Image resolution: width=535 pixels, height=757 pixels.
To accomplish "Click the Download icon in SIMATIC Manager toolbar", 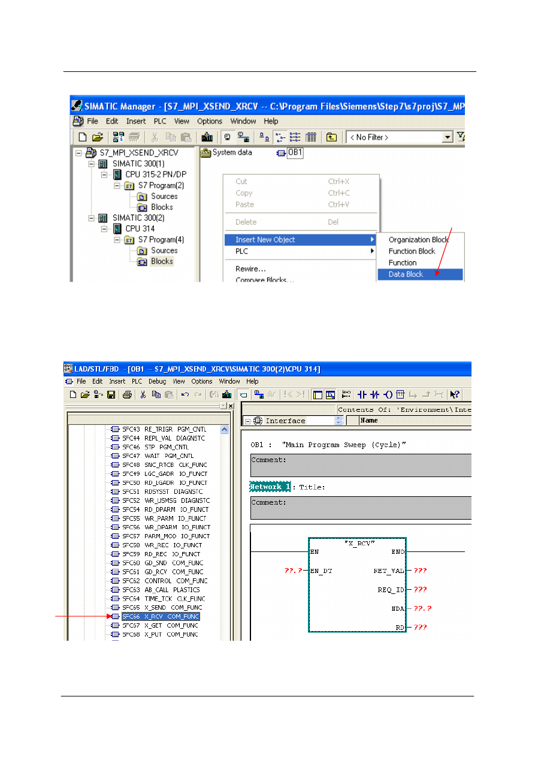I will (x=207, y=137).
